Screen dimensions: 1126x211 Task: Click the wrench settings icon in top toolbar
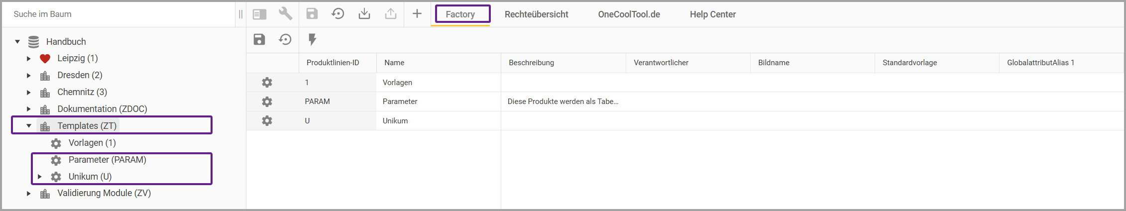[285, 13]
